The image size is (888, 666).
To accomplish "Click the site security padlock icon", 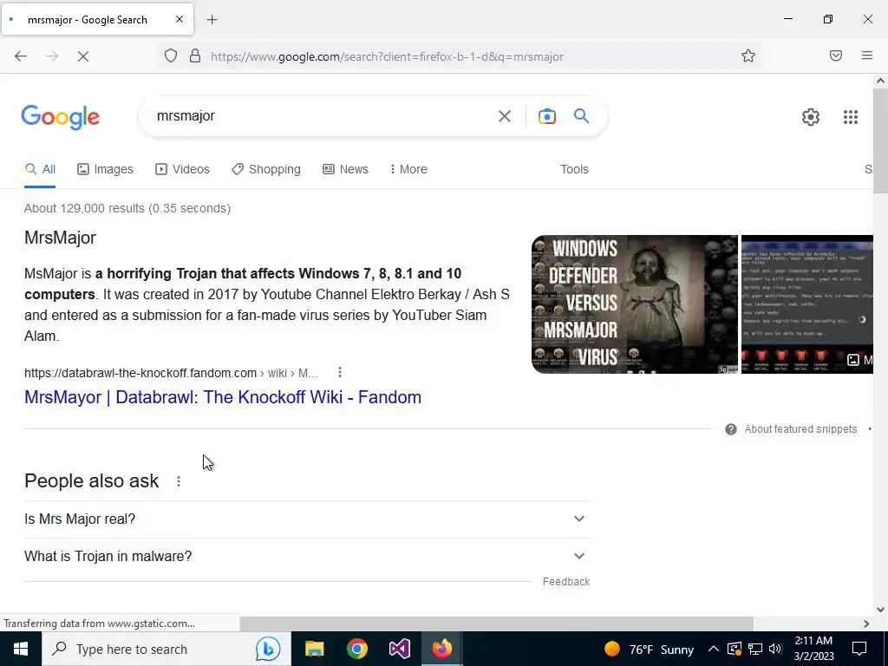I will tap(195, 56).
